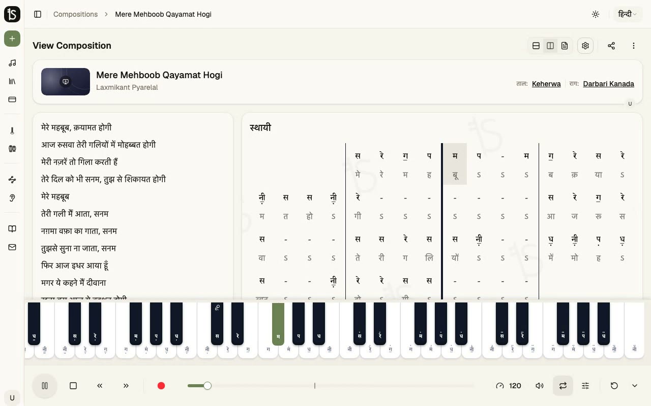Open the library icon in sidebar
Image resolution: width=651 pixels, height=406 pixels.
click(12, 81)
